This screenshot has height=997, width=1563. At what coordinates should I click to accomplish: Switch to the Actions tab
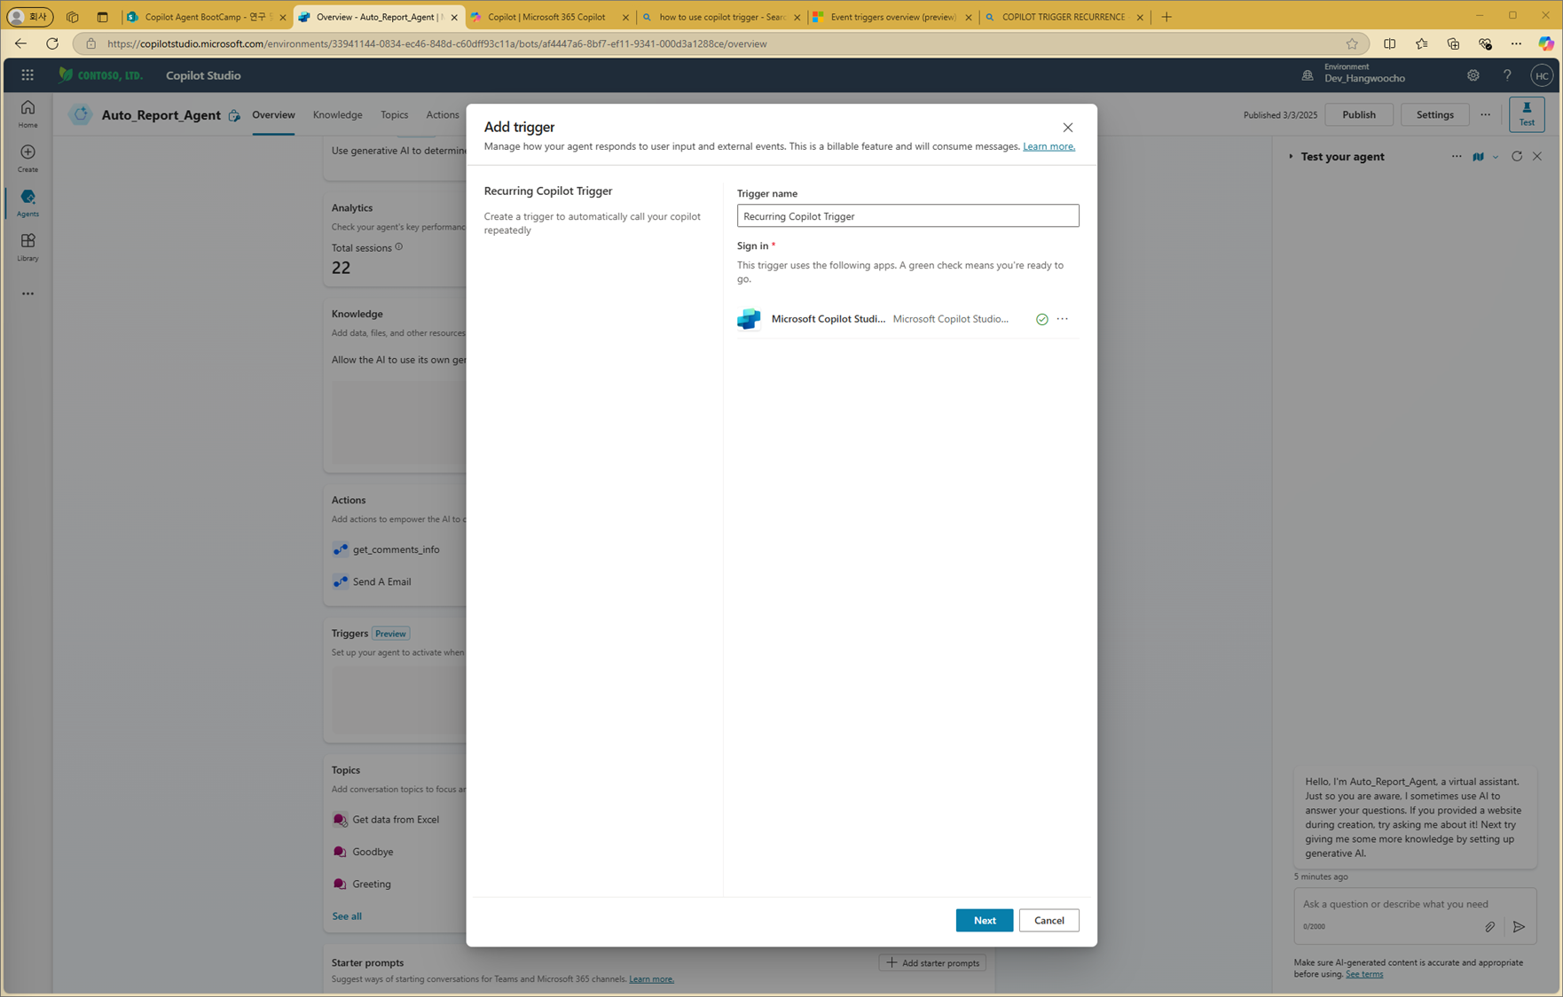coord(442,114)
